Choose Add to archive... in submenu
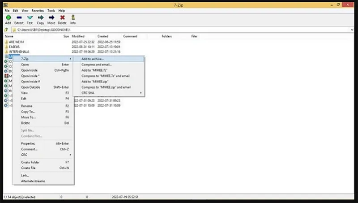This screenshot has width=358, height=203. click(x=109, y=59)
